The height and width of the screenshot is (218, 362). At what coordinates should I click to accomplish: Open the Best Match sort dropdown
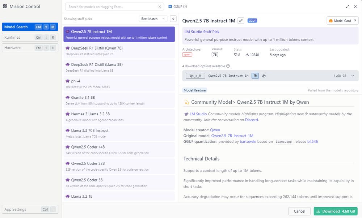pyautogui.click(x=153, y=19)
